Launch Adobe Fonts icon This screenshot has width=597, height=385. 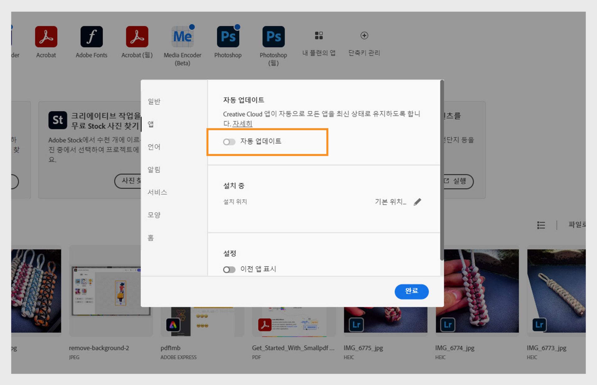91,37
